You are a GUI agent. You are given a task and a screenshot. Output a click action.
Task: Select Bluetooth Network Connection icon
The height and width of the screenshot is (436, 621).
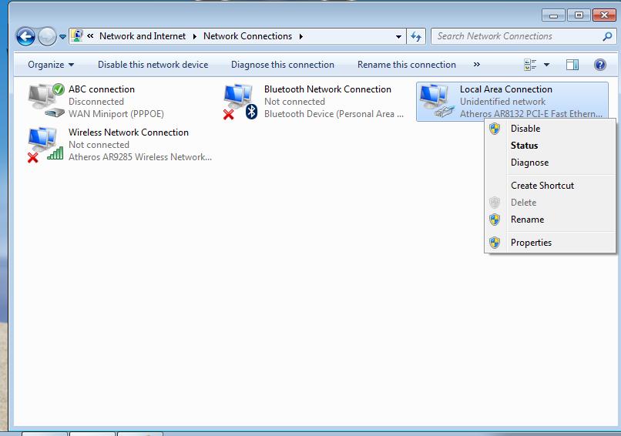(x=240, y=102)
